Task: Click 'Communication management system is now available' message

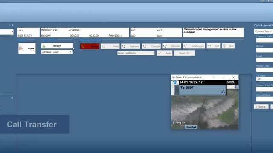Action: coord(210,31)
